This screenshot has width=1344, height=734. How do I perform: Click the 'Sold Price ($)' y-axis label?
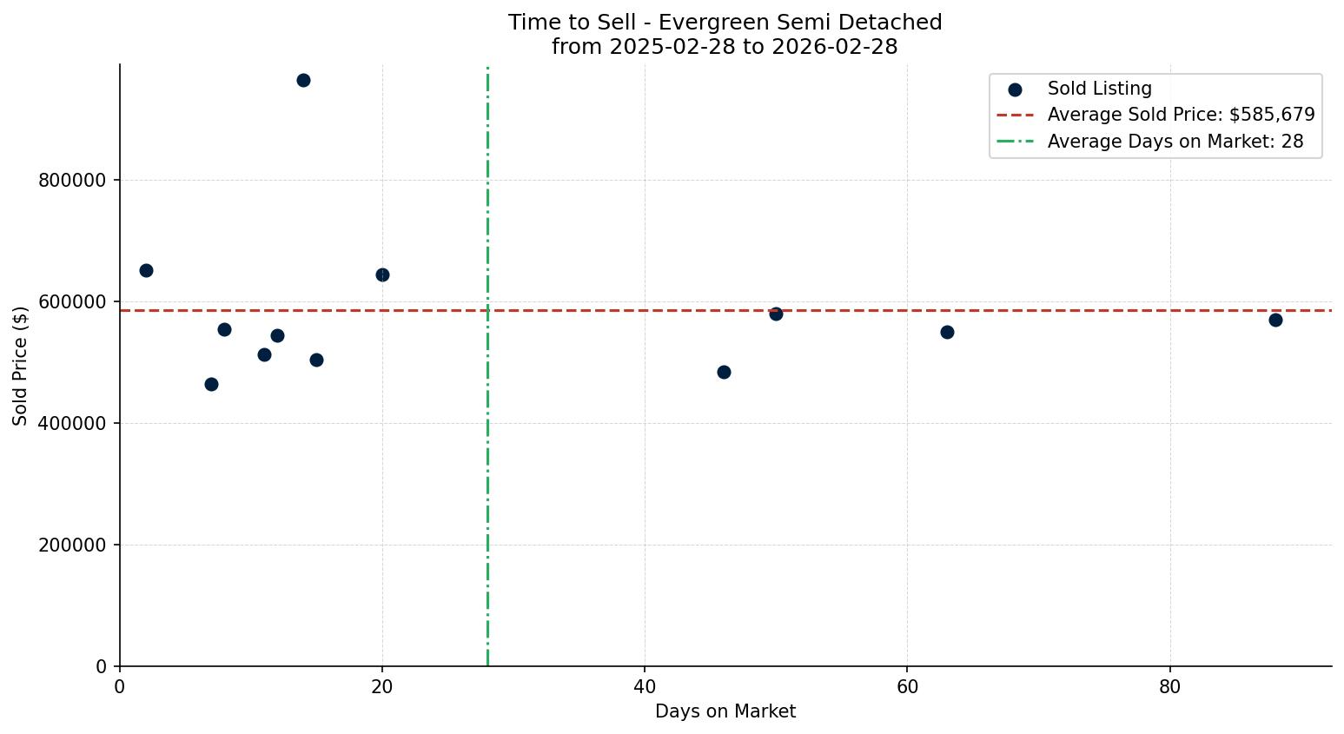click(20, 366)
